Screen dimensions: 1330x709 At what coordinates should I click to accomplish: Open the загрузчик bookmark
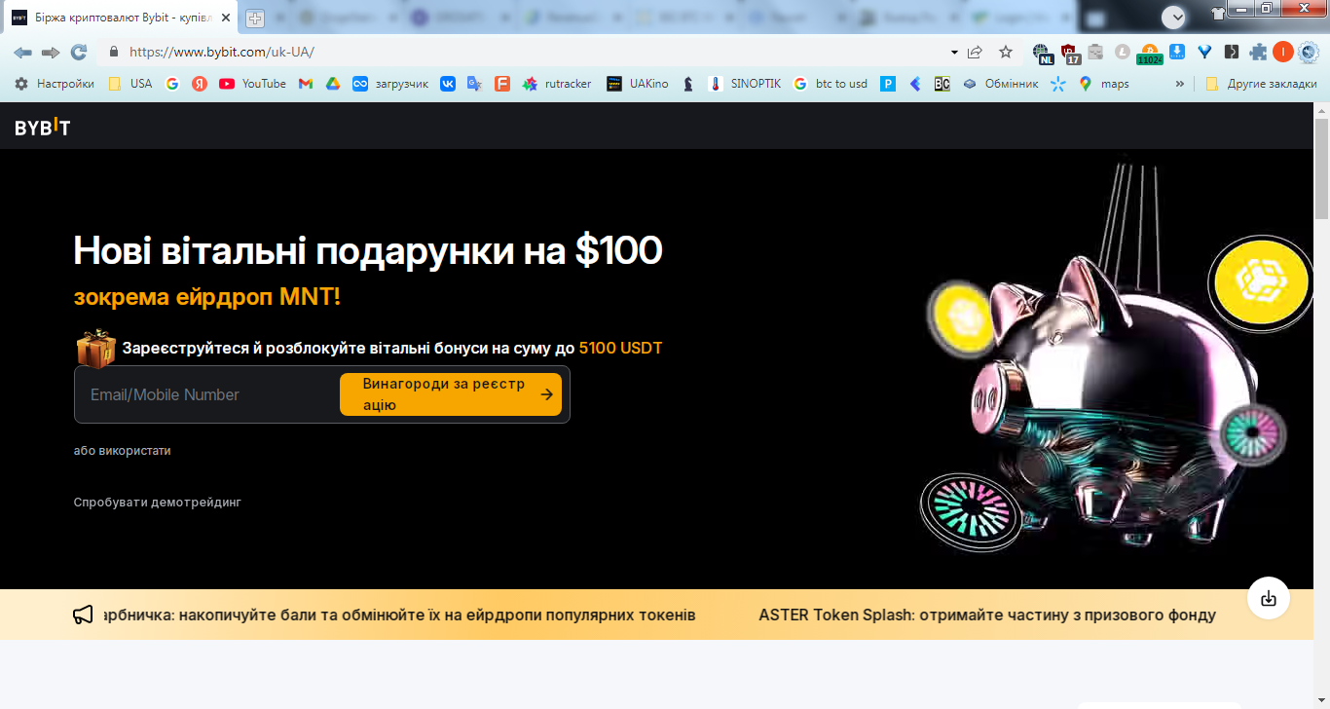(390, 84)
